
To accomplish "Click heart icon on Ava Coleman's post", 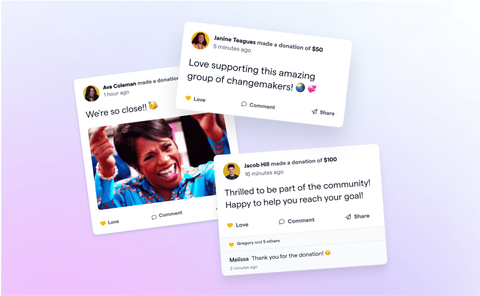I will coord(103,224).
